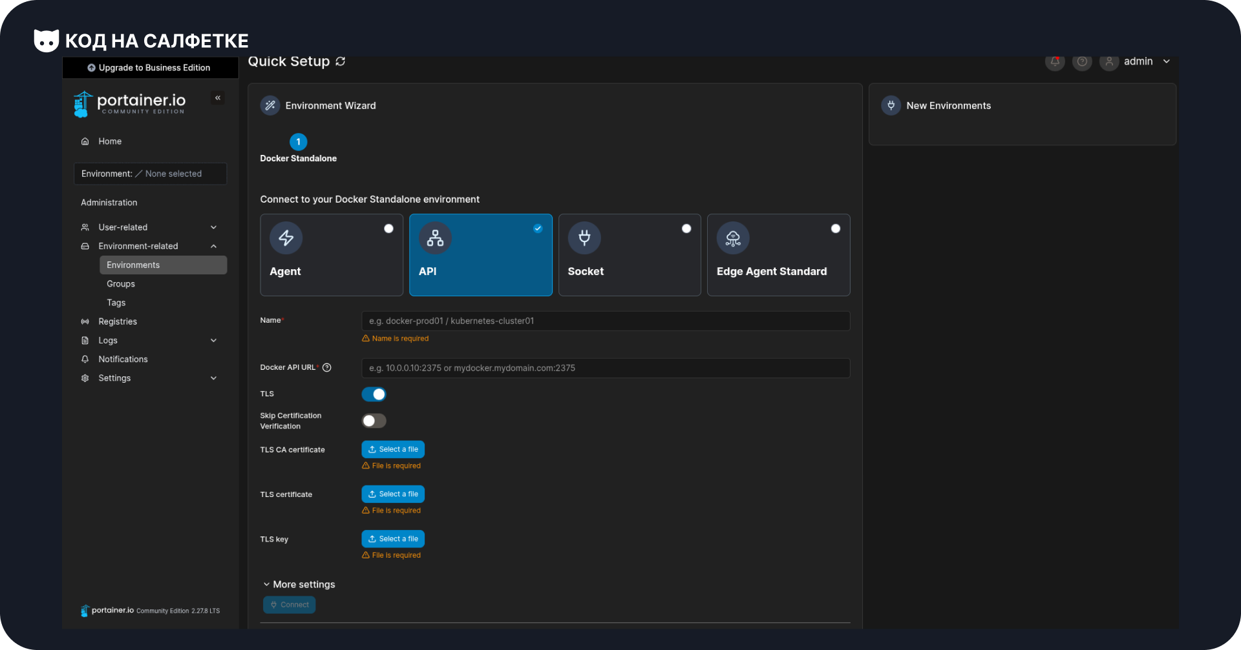
Task: Click the User-related people icon
Action: (85, 227)
